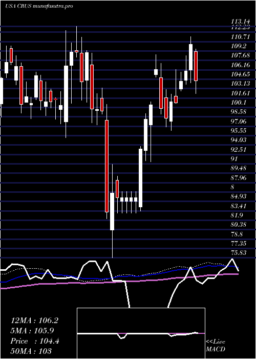Click the 75.83 price axis label
The height and width of the screenshot is (359, 256).
[x=239, y=253]
